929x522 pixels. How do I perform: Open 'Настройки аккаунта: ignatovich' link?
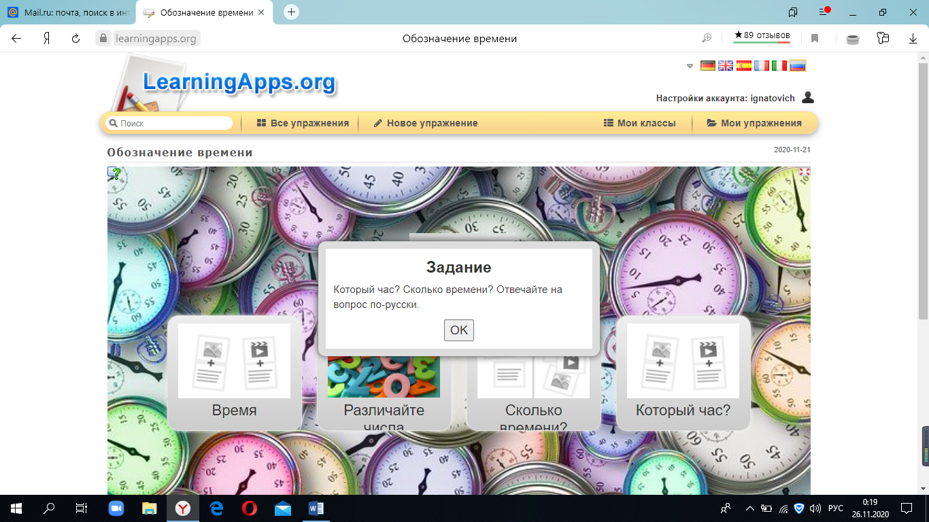click(725, 98)
